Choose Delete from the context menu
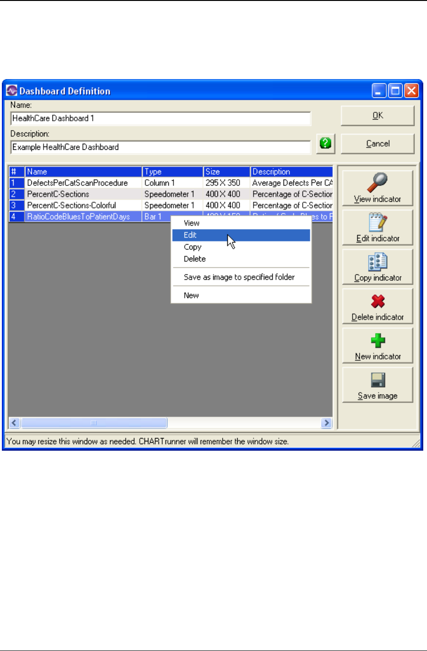Viewport: 427px width, 651px height. tap(241, 259)
